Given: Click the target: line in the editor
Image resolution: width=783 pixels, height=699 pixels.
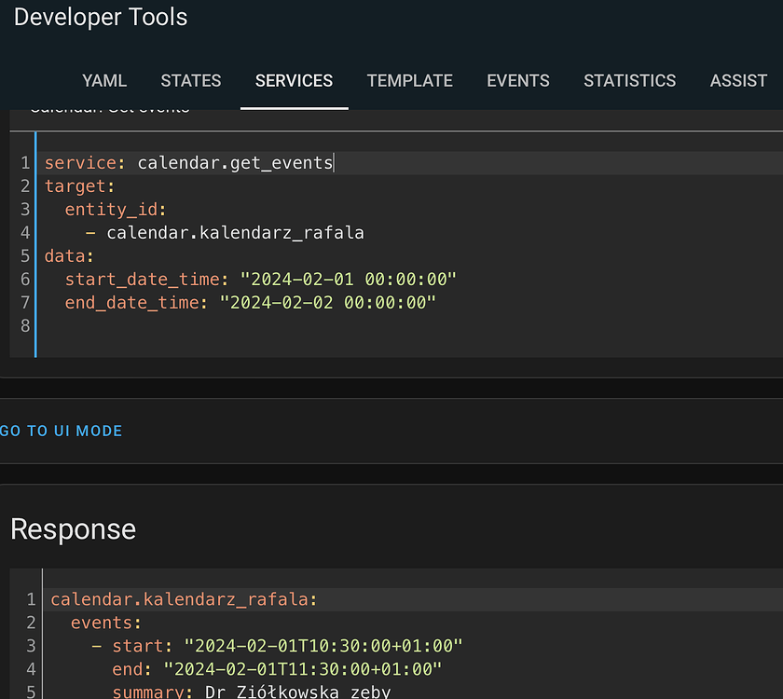Looking at the screenshot, I should [79, 185].
